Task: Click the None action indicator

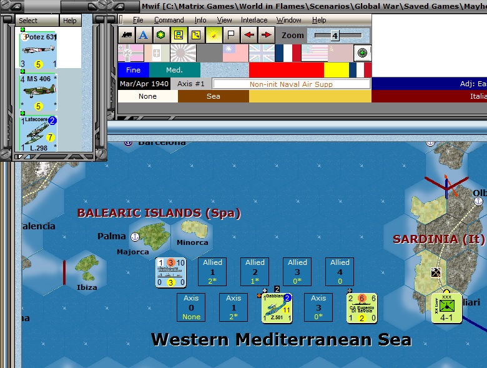Action: (x=148, y=96)
